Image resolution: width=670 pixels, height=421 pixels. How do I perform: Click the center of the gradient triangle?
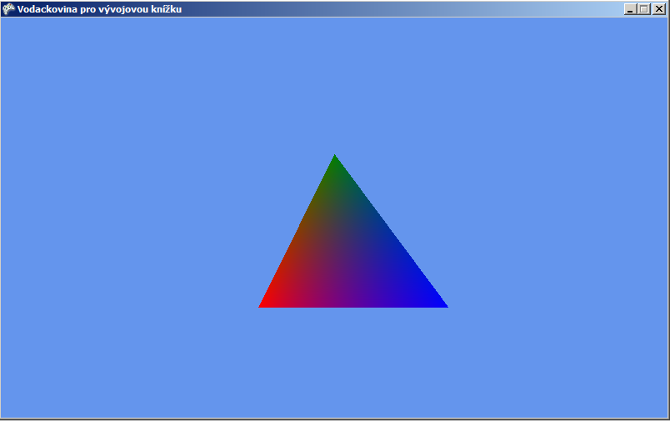click(x=347, y=257)
